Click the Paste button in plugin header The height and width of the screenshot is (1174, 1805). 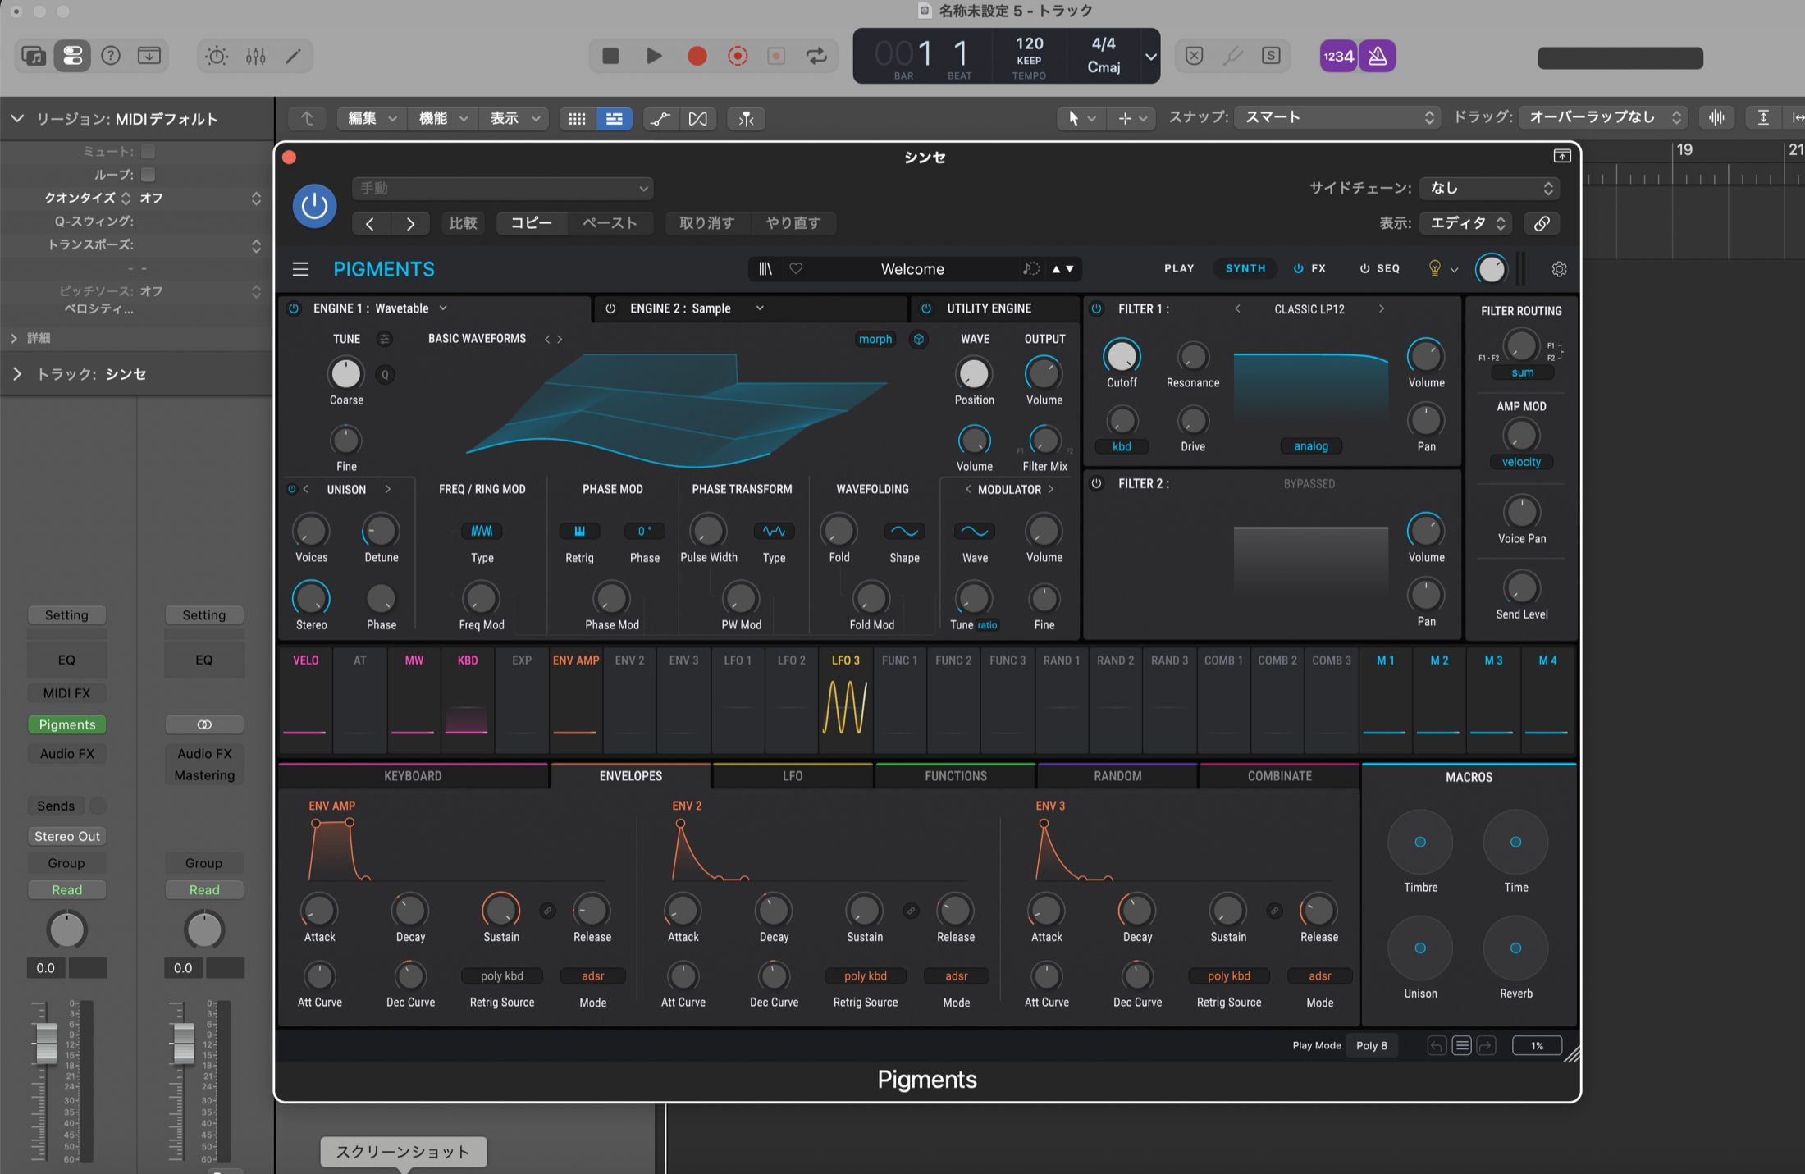610,223
